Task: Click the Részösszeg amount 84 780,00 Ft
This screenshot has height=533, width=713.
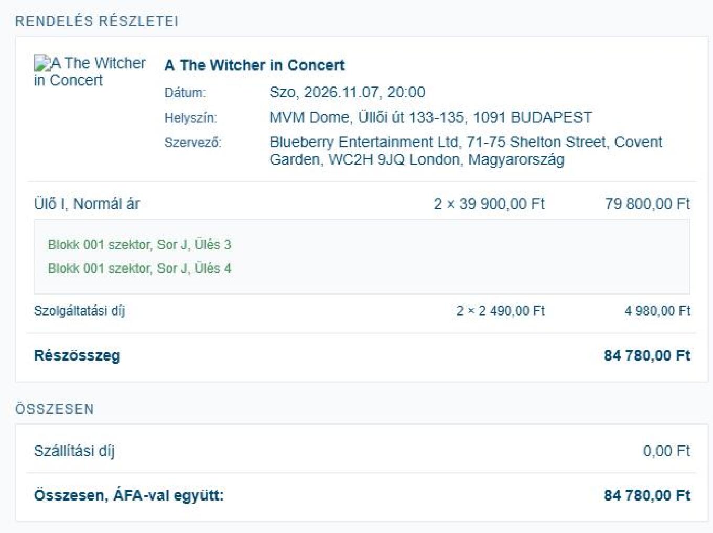Action: [x=647, y=355]
